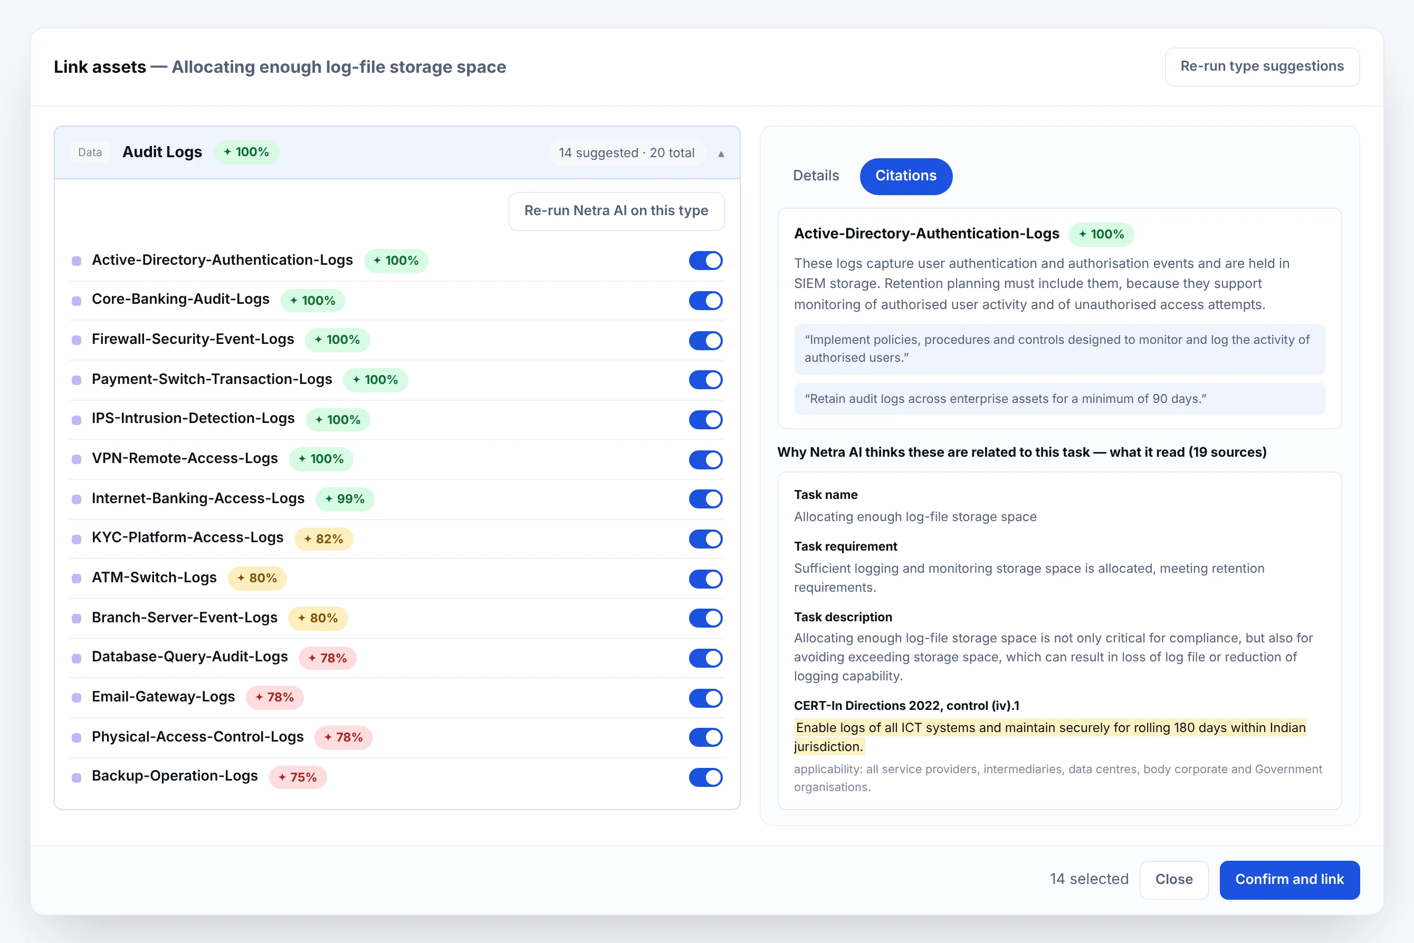Select Core-Banking-Audit-Logs asset name
The height and width of the screenshot is (943, 1414).
(180, 299)
